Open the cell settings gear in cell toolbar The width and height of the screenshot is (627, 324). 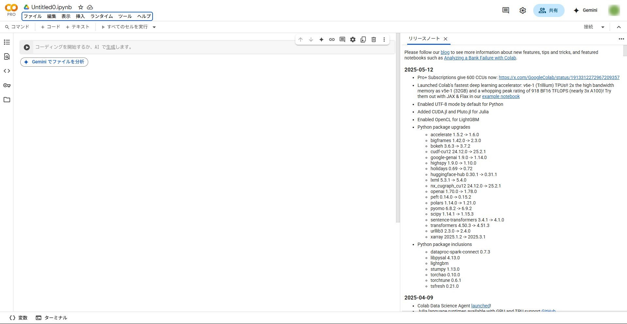tap(353, 40)
